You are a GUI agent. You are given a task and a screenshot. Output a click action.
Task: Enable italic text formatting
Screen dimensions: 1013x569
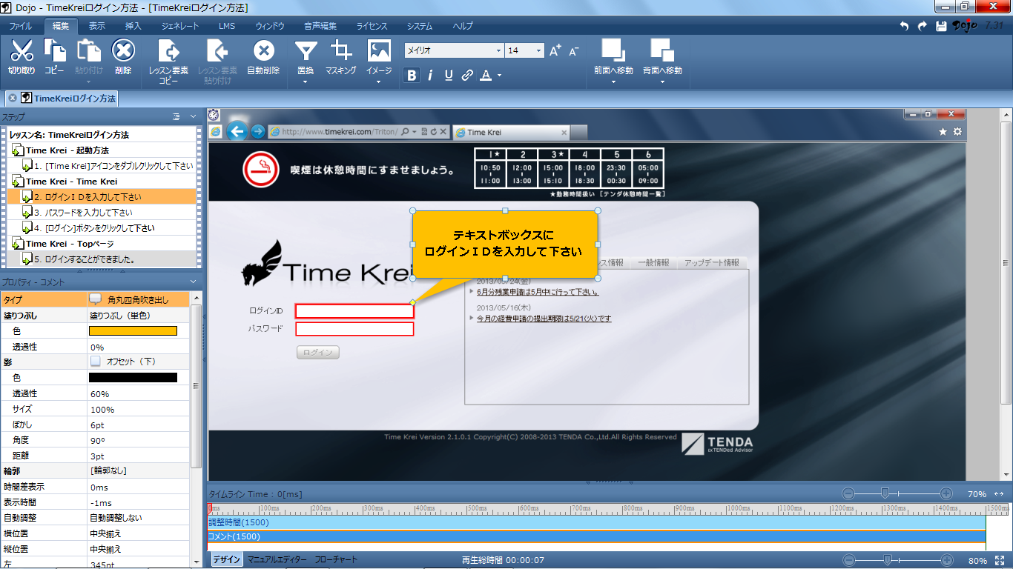[x=430, y=75]
